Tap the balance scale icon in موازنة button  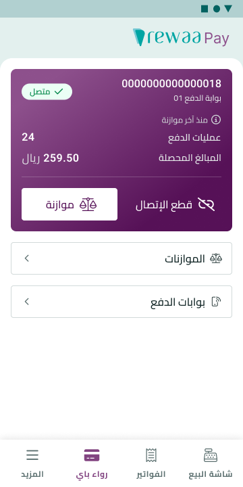[88, 204]
